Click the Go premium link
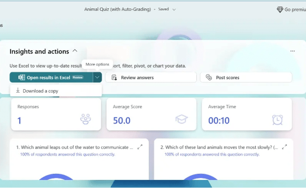306x188 pixels. coord(291,9)
